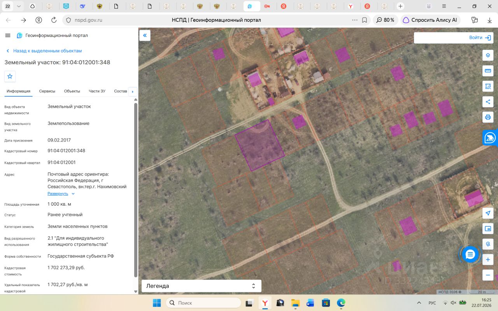Open the hamburger menu of the portal

[x=8, y=35]
